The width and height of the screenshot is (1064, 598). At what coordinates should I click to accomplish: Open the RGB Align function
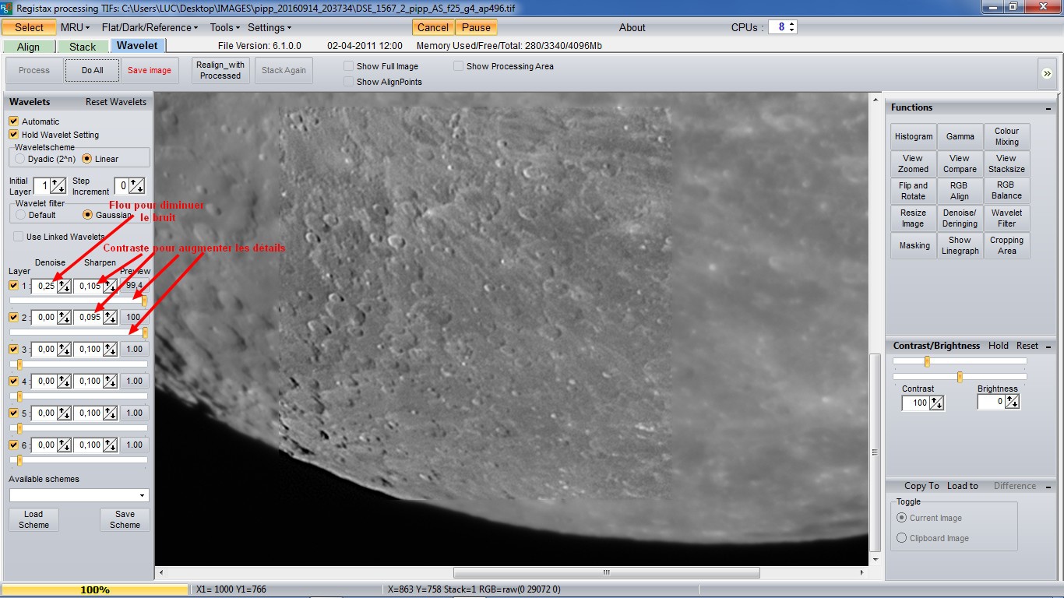pos(960,191)
